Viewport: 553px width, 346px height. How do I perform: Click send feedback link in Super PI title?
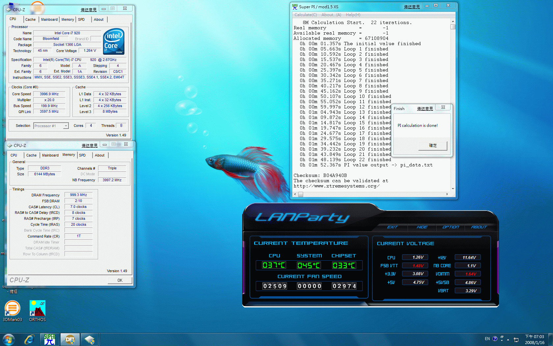(412, 7)
